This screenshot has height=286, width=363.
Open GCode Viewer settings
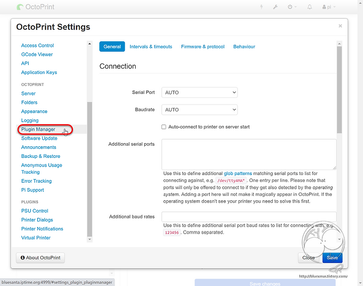[x=37, y=54]
